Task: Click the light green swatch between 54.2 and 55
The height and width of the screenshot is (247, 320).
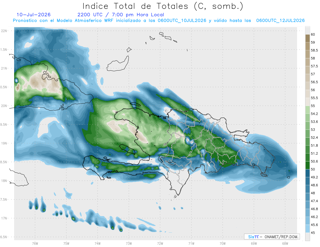Action: click(307, 110)
